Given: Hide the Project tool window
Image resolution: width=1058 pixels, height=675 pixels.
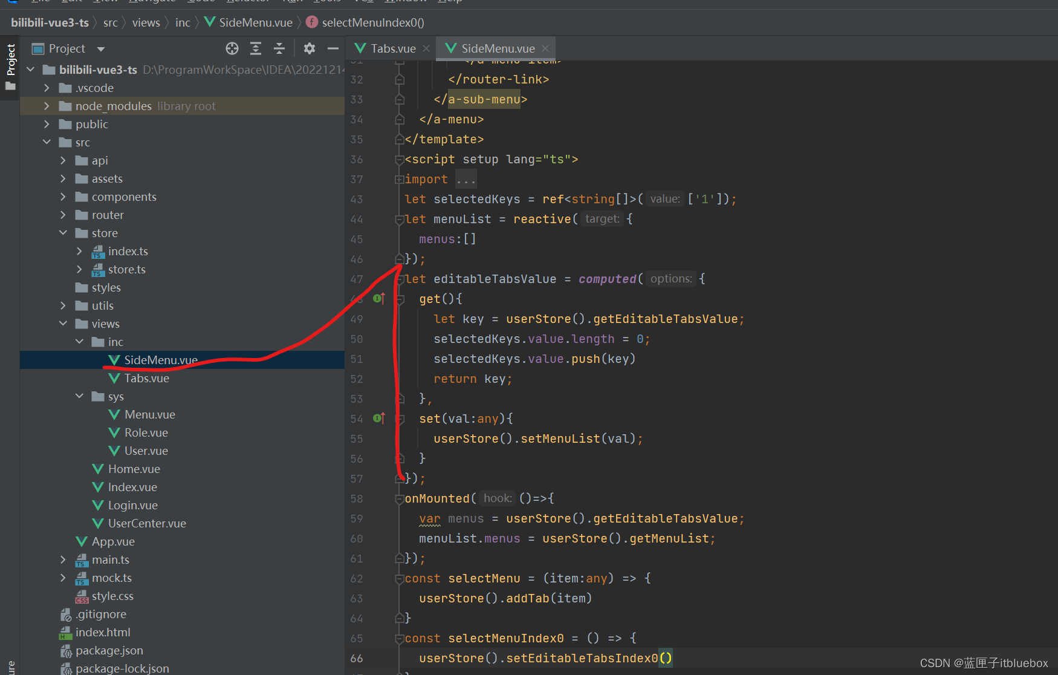Looking at the screenshot, I should 333,48.
